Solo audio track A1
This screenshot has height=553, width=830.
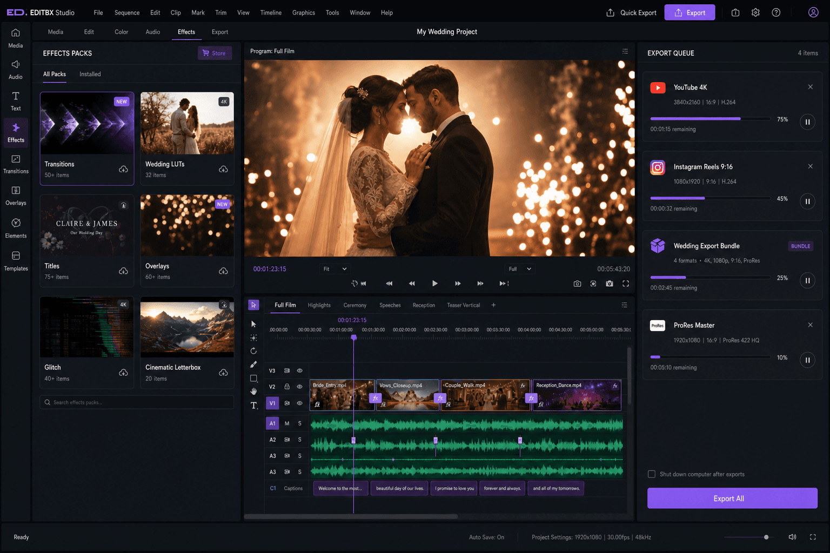click(x=299, y=423)
